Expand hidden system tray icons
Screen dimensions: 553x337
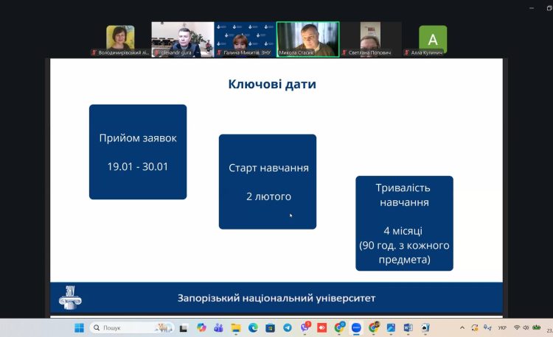pos(462,327)
